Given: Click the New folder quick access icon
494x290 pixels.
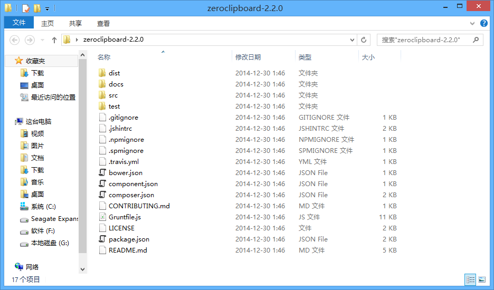Looking at the screenshot, I should point(37,8).
